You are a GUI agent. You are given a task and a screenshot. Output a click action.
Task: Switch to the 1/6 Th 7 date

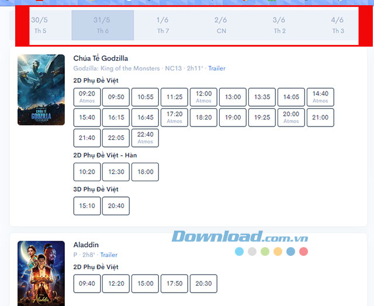pyautogui.click(x=163, y=25)
